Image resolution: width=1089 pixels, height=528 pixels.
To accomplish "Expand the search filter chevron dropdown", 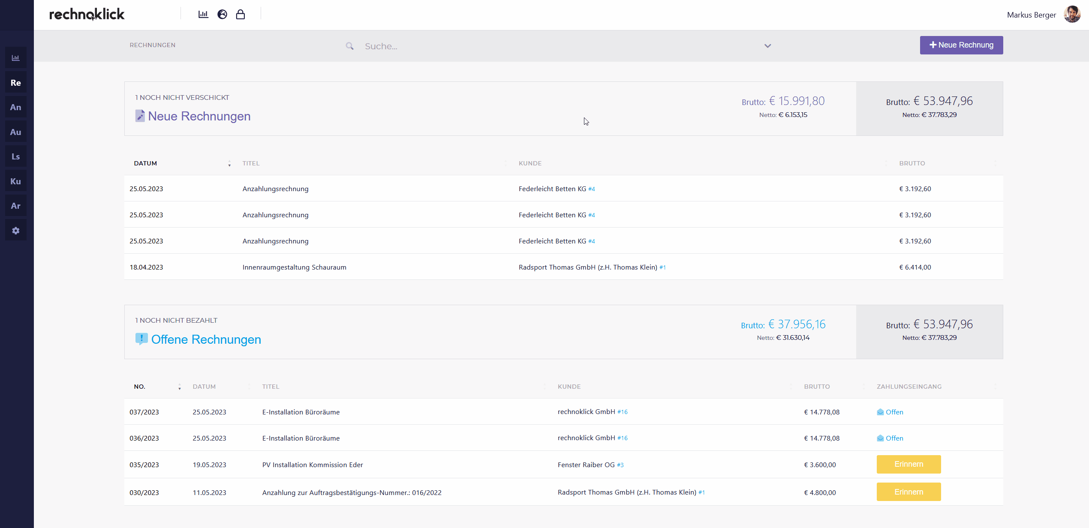I will (x=767, y=46).
